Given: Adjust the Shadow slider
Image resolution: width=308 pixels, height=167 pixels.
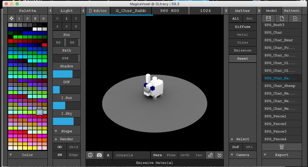Looking at the screenshot, I should pyautogui.click(x=67, y=74).
